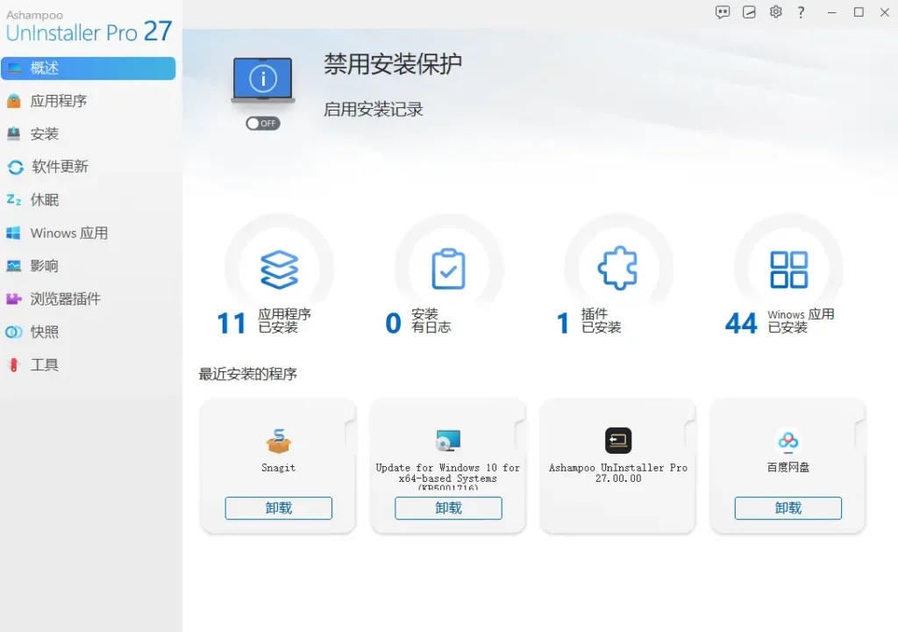Click the Snagit app icon

(279, 441)
